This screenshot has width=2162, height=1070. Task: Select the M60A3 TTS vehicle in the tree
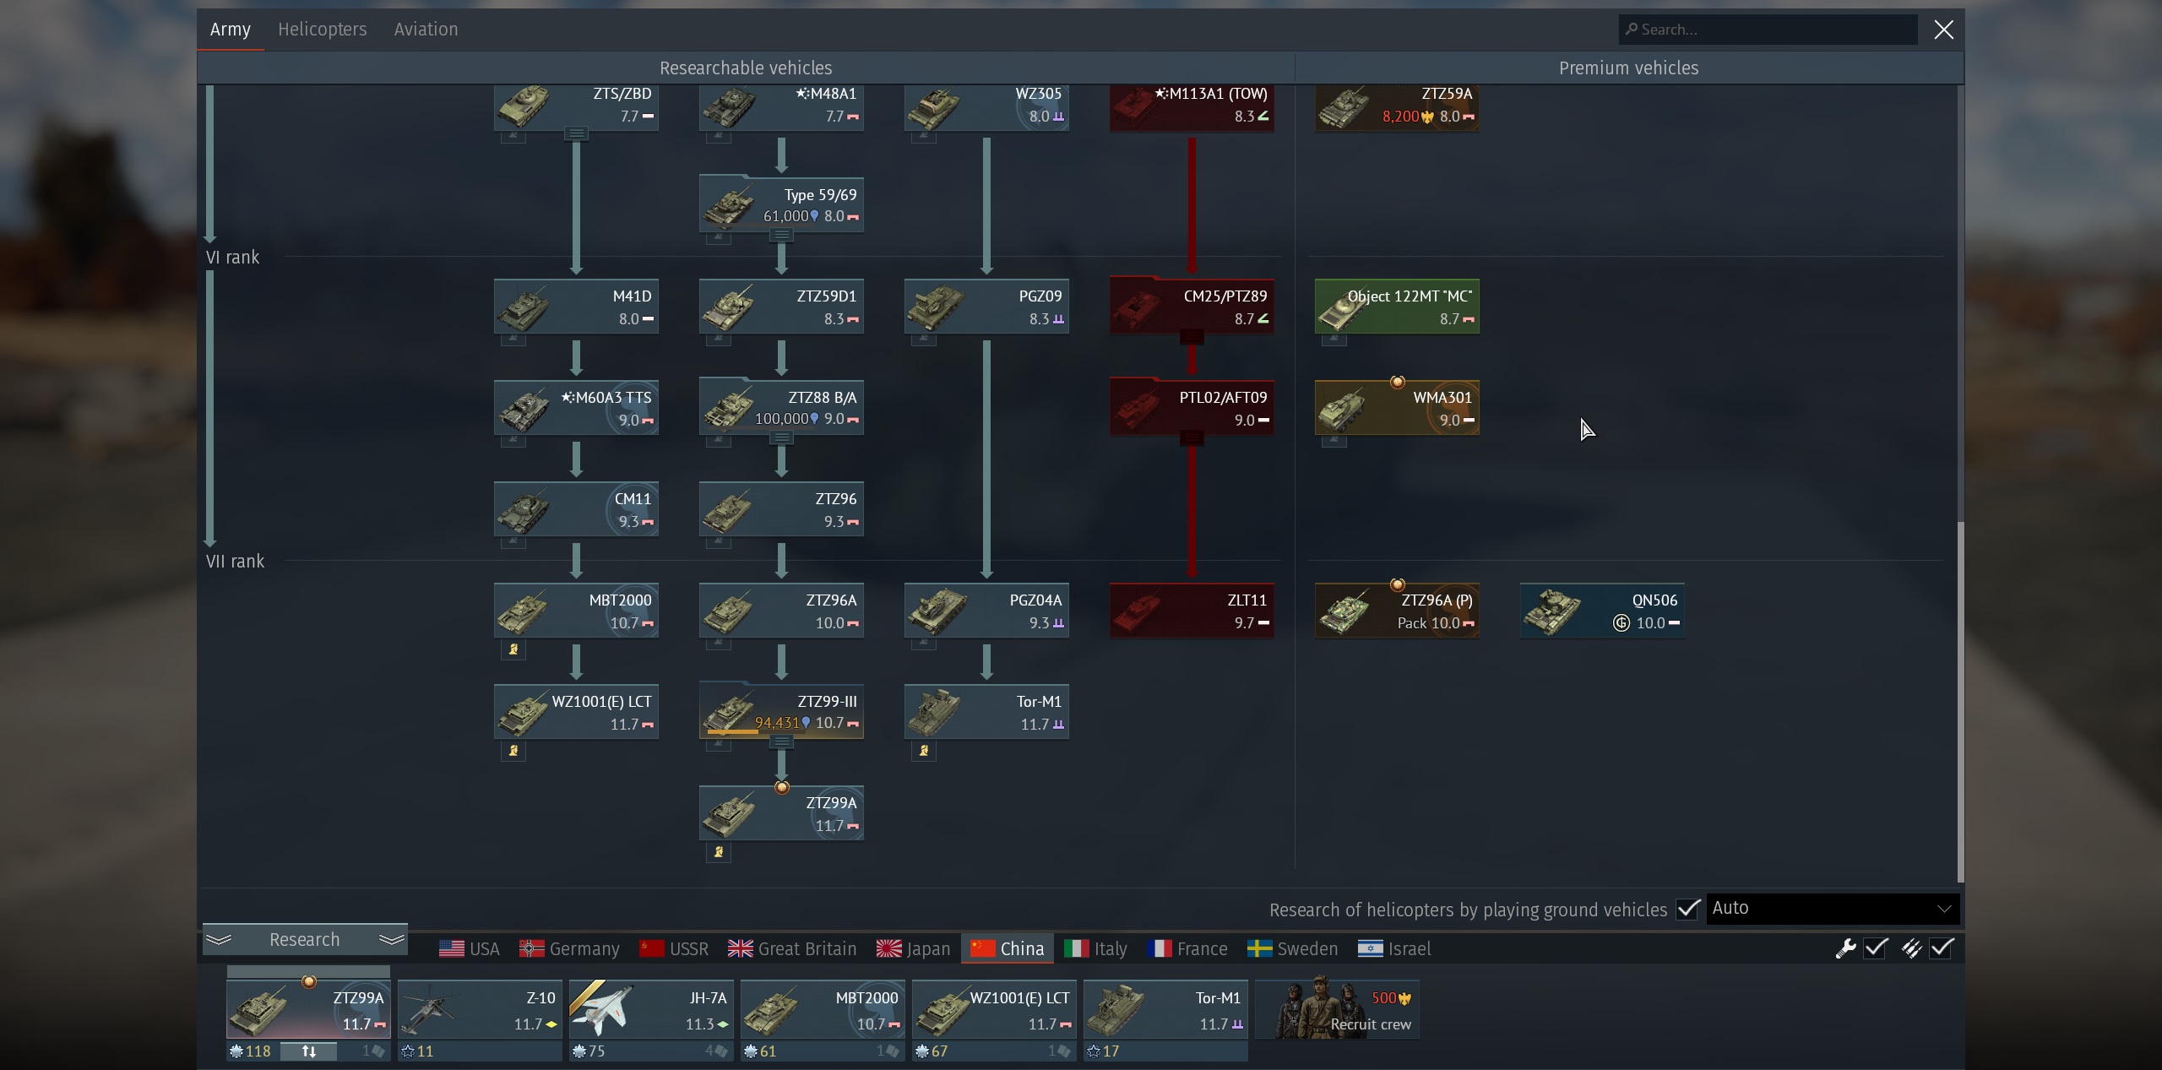(x=576, y=408)
